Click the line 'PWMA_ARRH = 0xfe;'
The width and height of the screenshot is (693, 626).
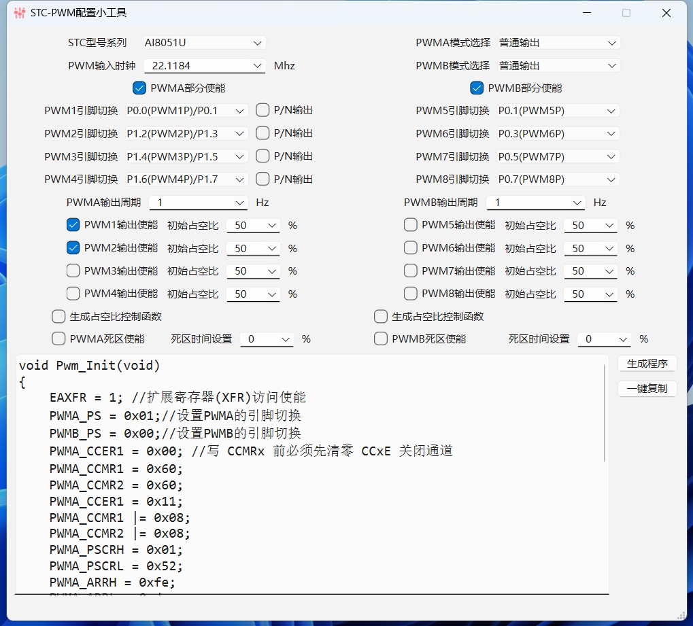(x=112, y=582)
